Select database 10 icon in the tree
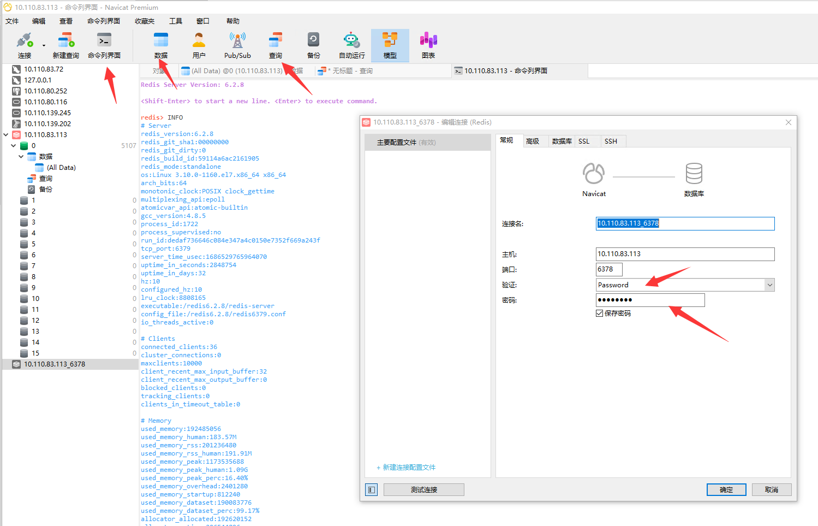The height and width of the screenshot is (526, 818). [x=24, y=298]
